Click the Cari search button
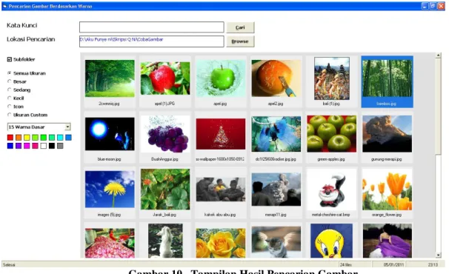The height and width of the screenshot is (274, 449). 240,27
